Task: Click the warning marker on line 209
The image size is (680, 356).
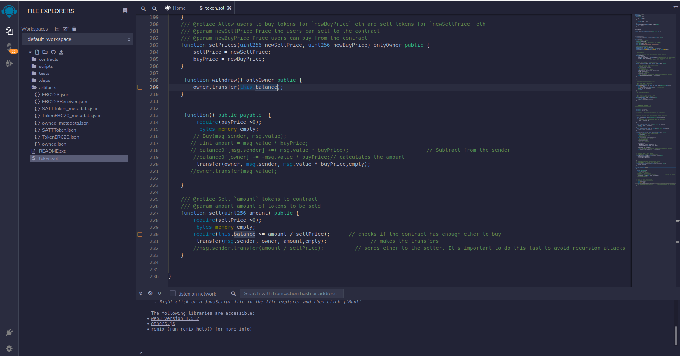Action: coord(140,87)
